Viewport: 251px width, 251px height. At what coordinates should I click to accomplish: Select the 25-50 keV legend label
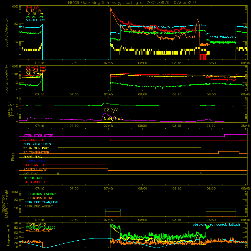click(35, 17)
